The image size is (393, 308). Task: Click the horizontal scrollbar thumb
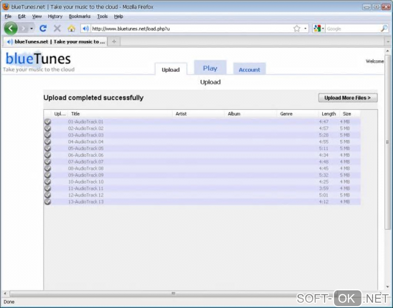click(173, 293)
